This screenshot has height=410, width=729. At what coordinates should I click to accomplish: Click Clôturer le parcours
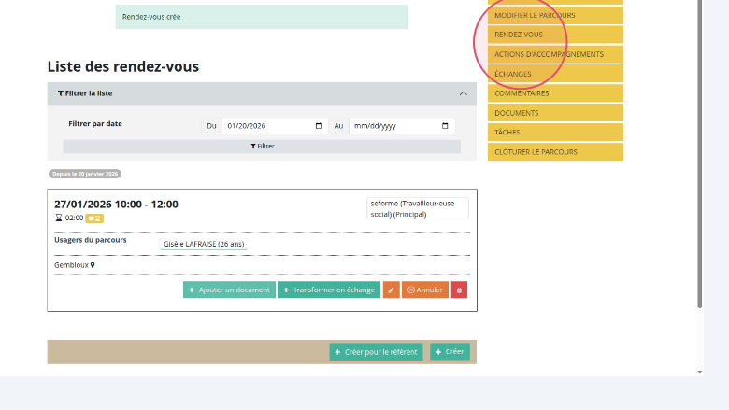(536, 151)
